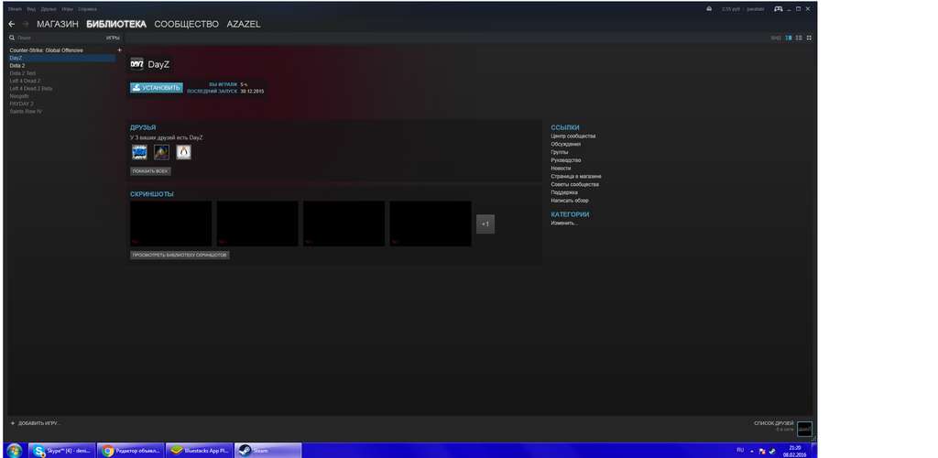
Task: Open the Windows Start button
Action: 14,451
